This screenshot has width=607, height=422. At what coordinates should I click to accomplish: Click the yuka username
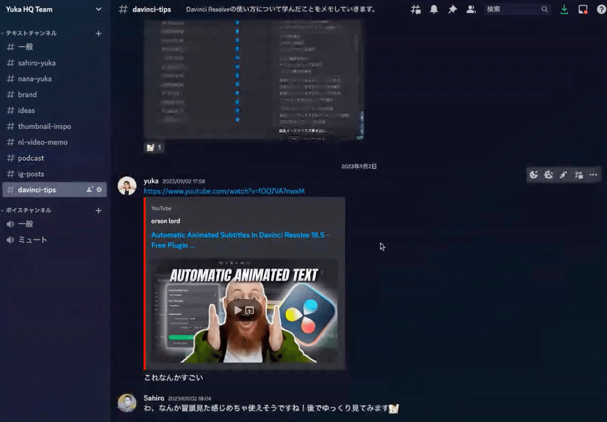[151, 181]
